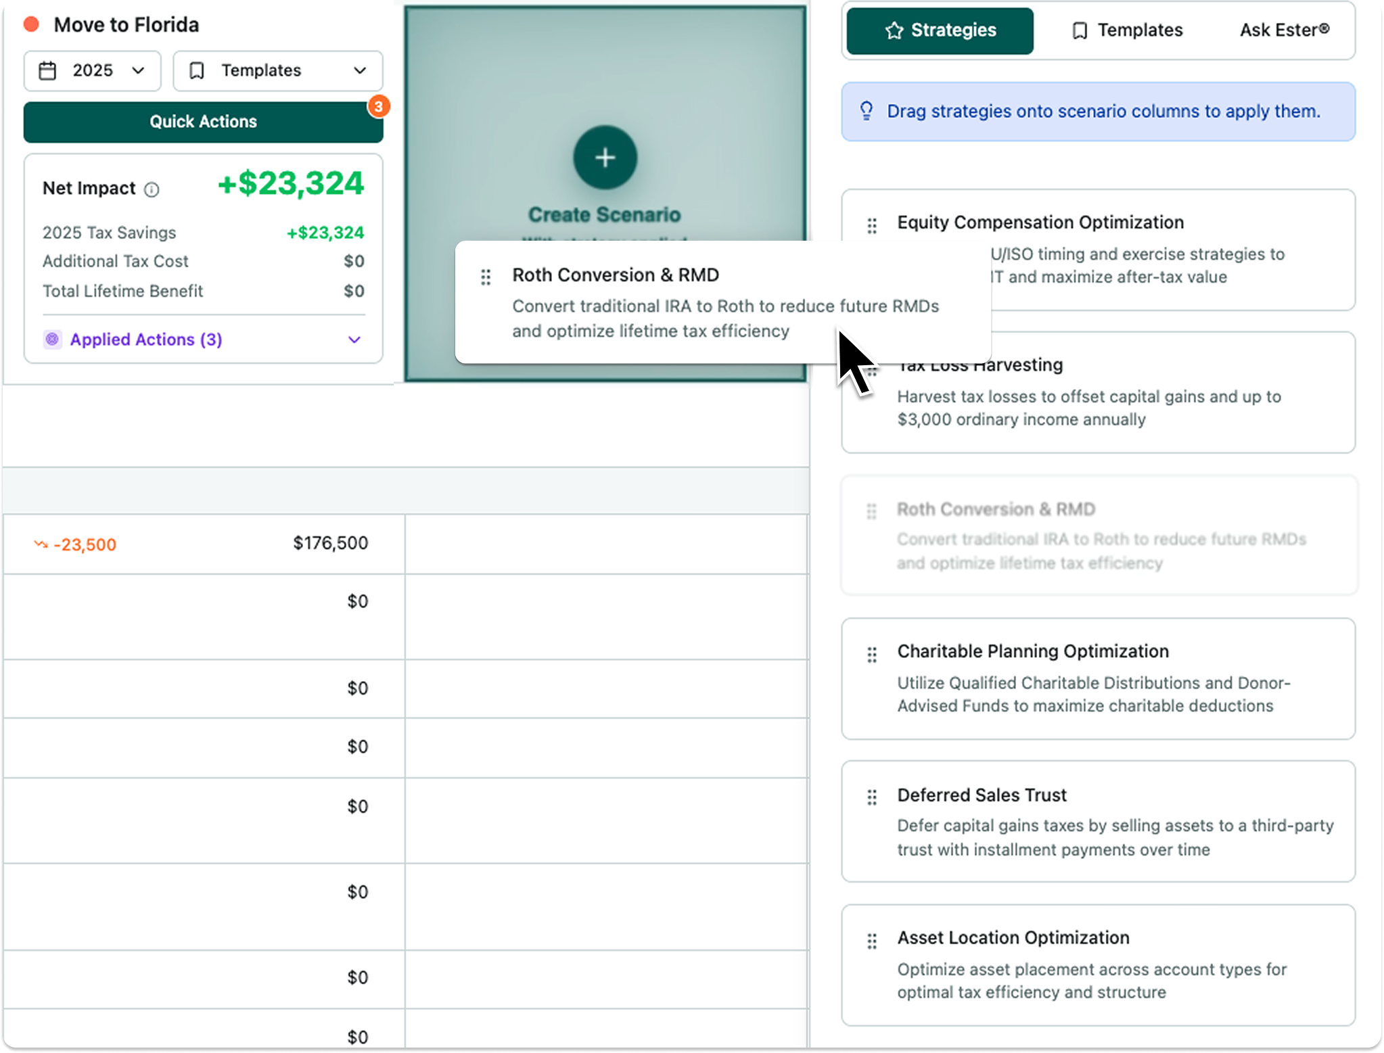The height and width of the screenshot is (1053, 1384).
Task: Click Net Impact info icon
Action: tap(152, 189)
